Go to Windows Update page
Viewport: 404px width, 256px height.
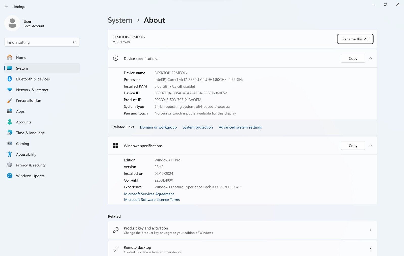[x=42, y=176]
